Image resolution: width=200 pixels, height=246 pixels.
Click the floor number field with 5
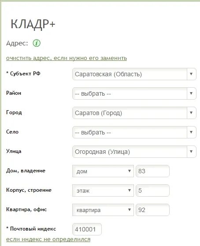(152, 190)
